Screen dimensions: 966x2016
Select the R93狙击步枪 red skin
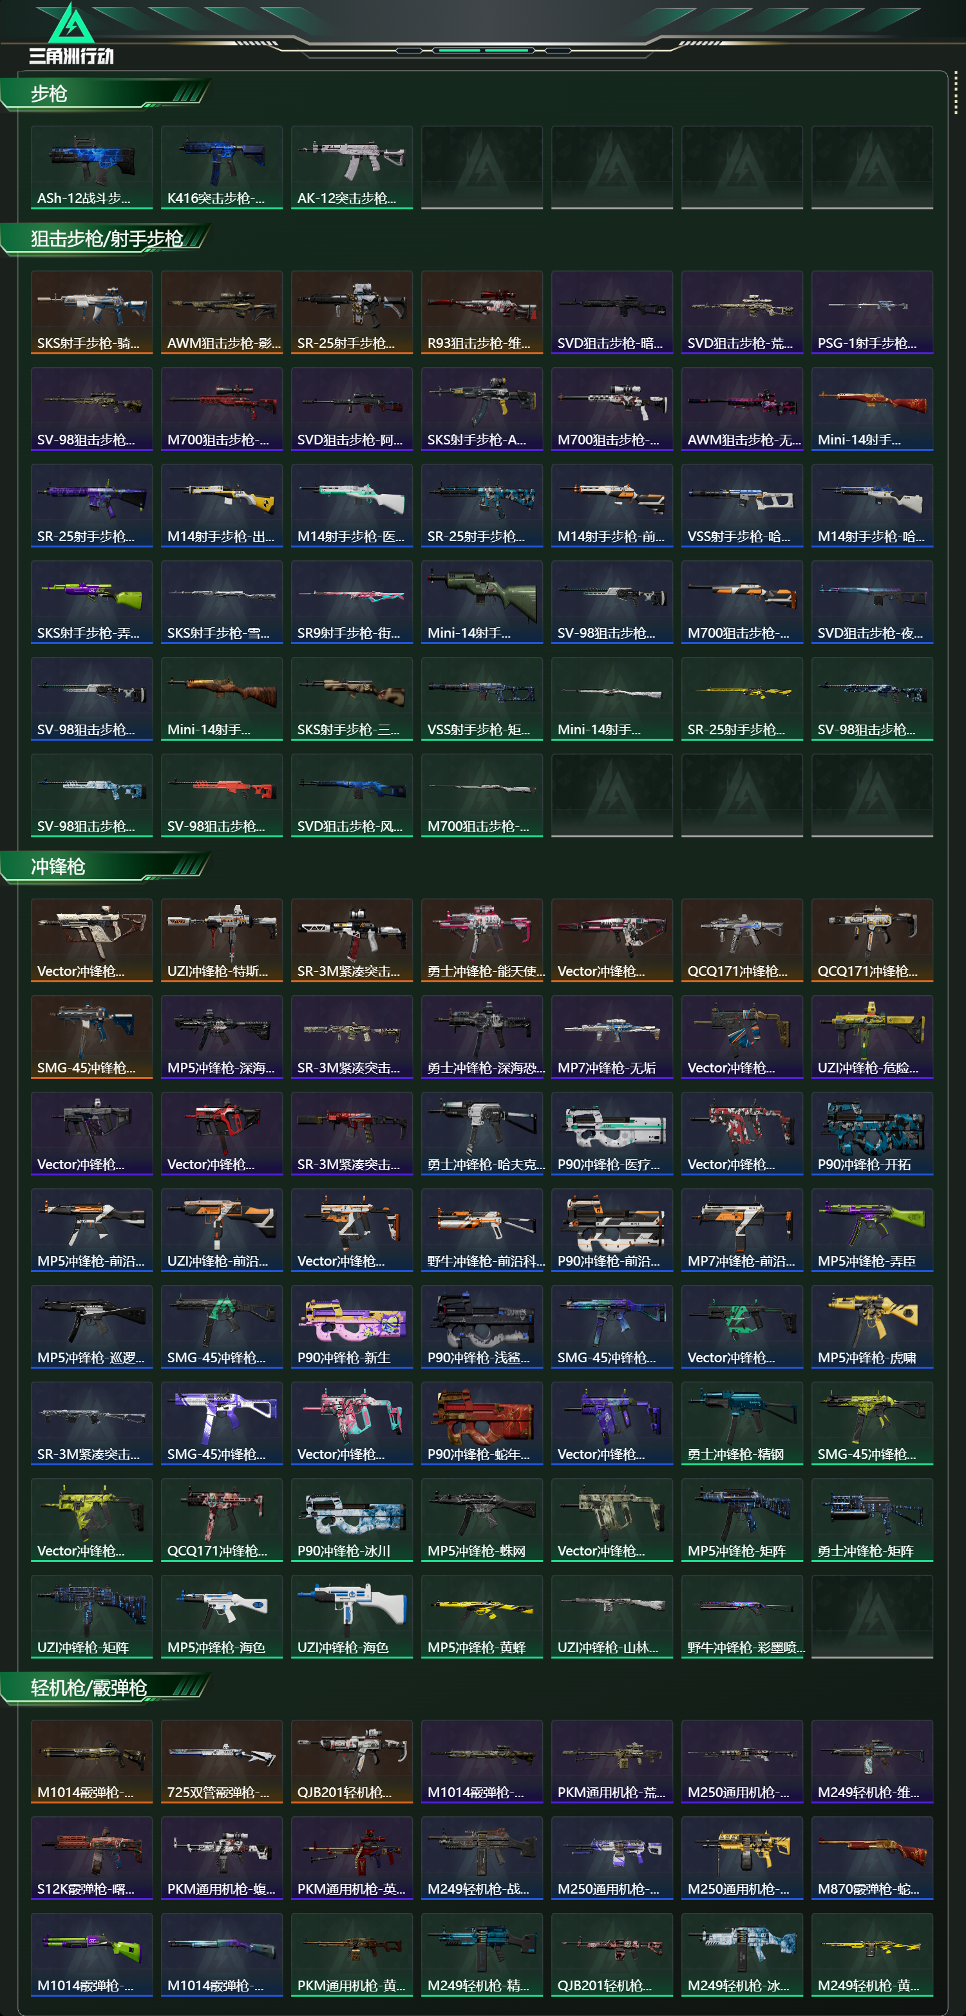482,312
